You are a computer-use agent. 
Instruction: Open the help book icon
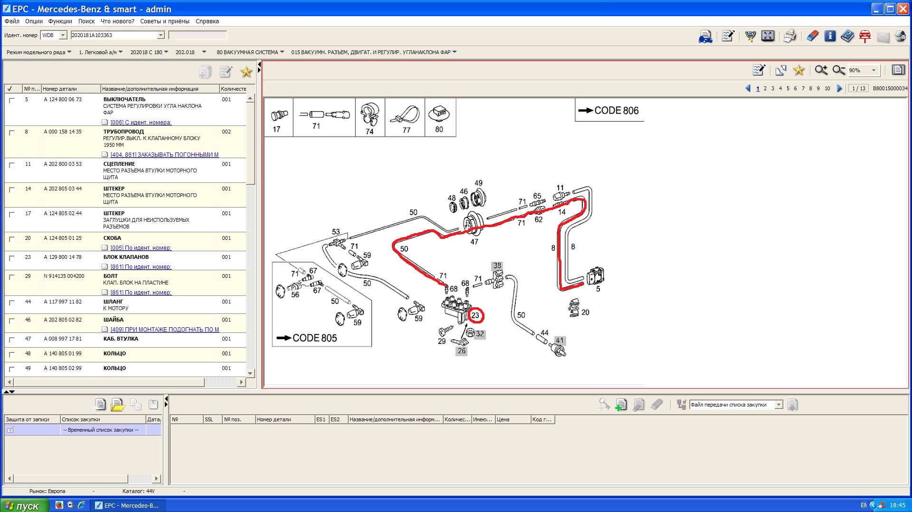pyautogui.click(x=847, y=36)
